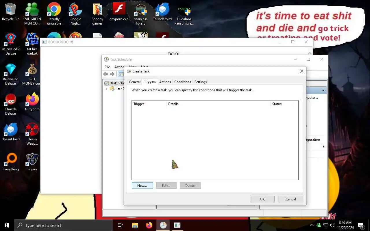Toggle the Show/Hide Console Tree toolbar icon

click(121, 74)
